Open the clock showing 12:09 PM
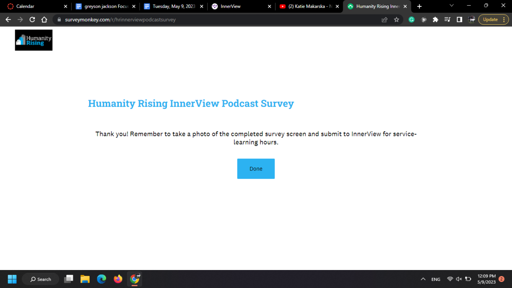The image size is (512, 288). (x=486, y=279)
